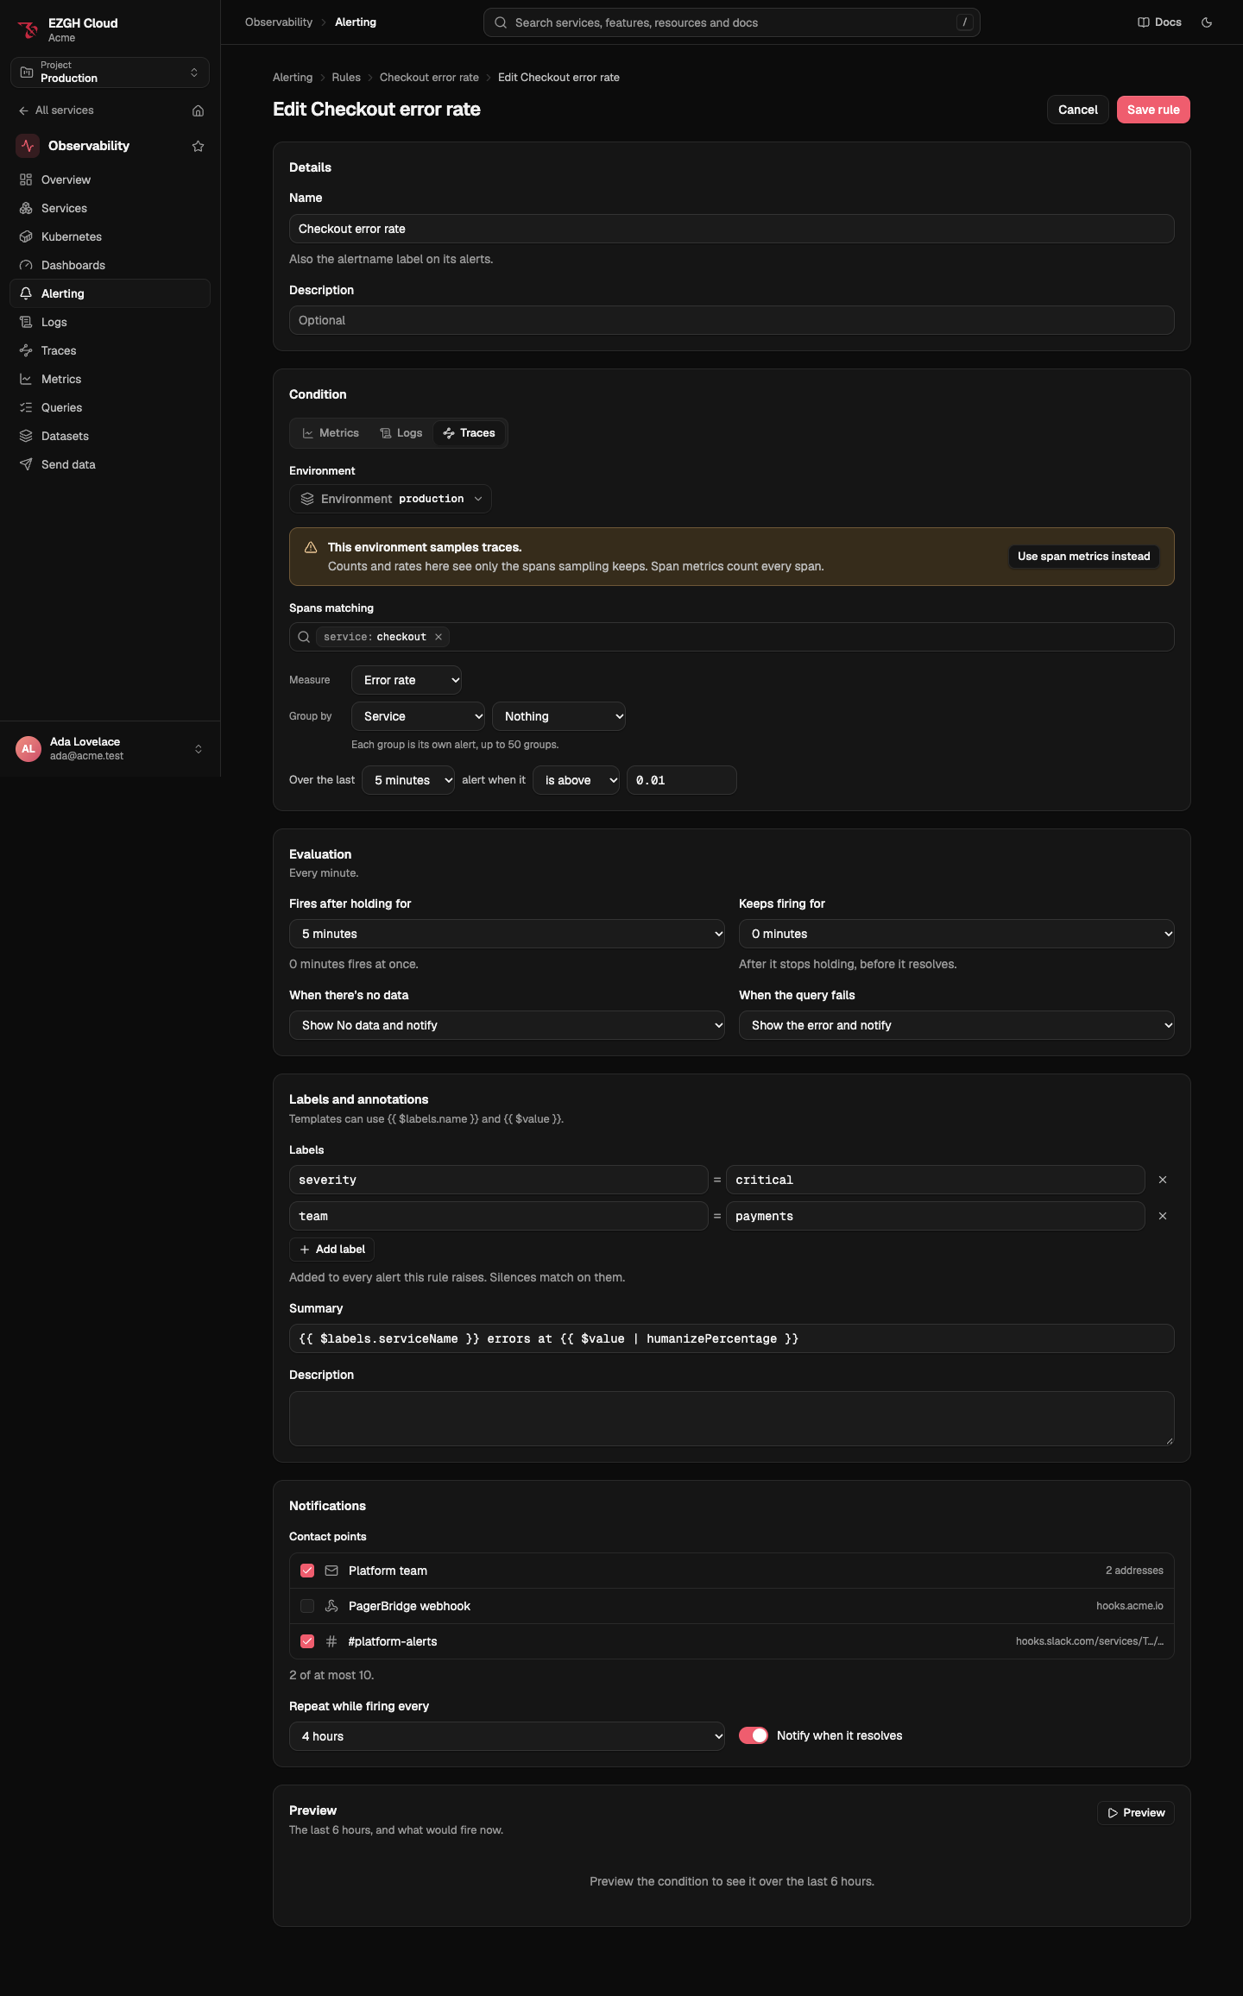Viewport: 1243px width, 1996px height.
Task: Go to Kubernetes in the sidebar
Action: pyautogui.click(x=110, y=236)
